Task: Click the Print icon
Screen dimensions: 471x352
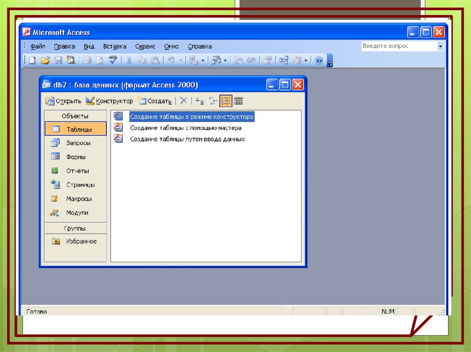Action: point(87,61)
